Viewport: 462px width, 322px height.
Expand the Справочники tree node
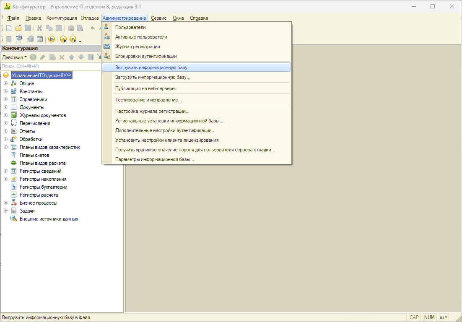point(6,99)
